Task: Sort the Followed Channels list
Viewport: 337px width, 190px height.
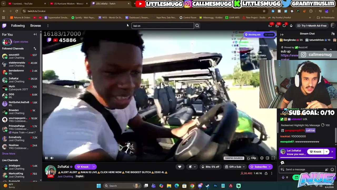Action: tap(35, 49)
